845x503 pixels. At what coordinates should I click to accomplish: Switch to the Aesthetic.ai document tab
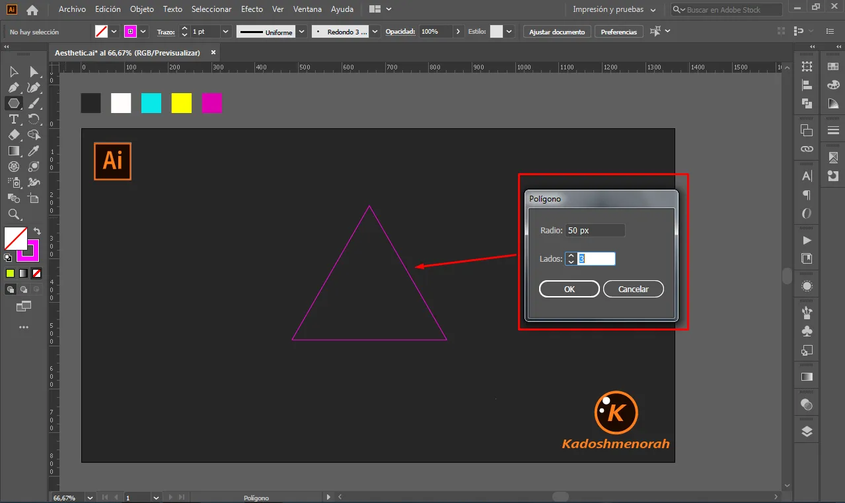(x=126, y=53)
